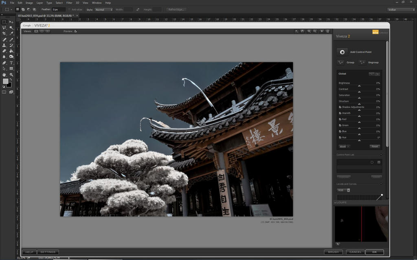Open the File menu
417x260 pixels.
tap(12, 3)
